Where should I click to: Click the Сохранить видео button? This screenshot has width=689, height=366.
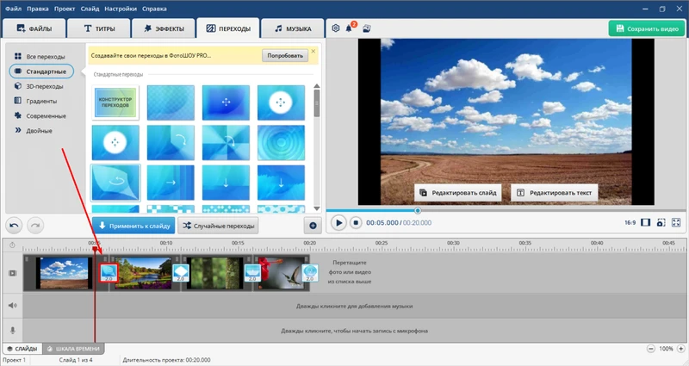pos(646,28)
